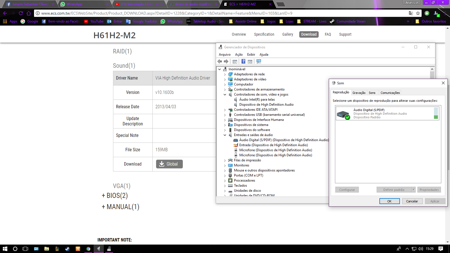Image resolution: width=450 pixels, height=253 pixels.
Task: Launch Steam from the taskbar
Action: pyautogui.click(x=67, y=249)
